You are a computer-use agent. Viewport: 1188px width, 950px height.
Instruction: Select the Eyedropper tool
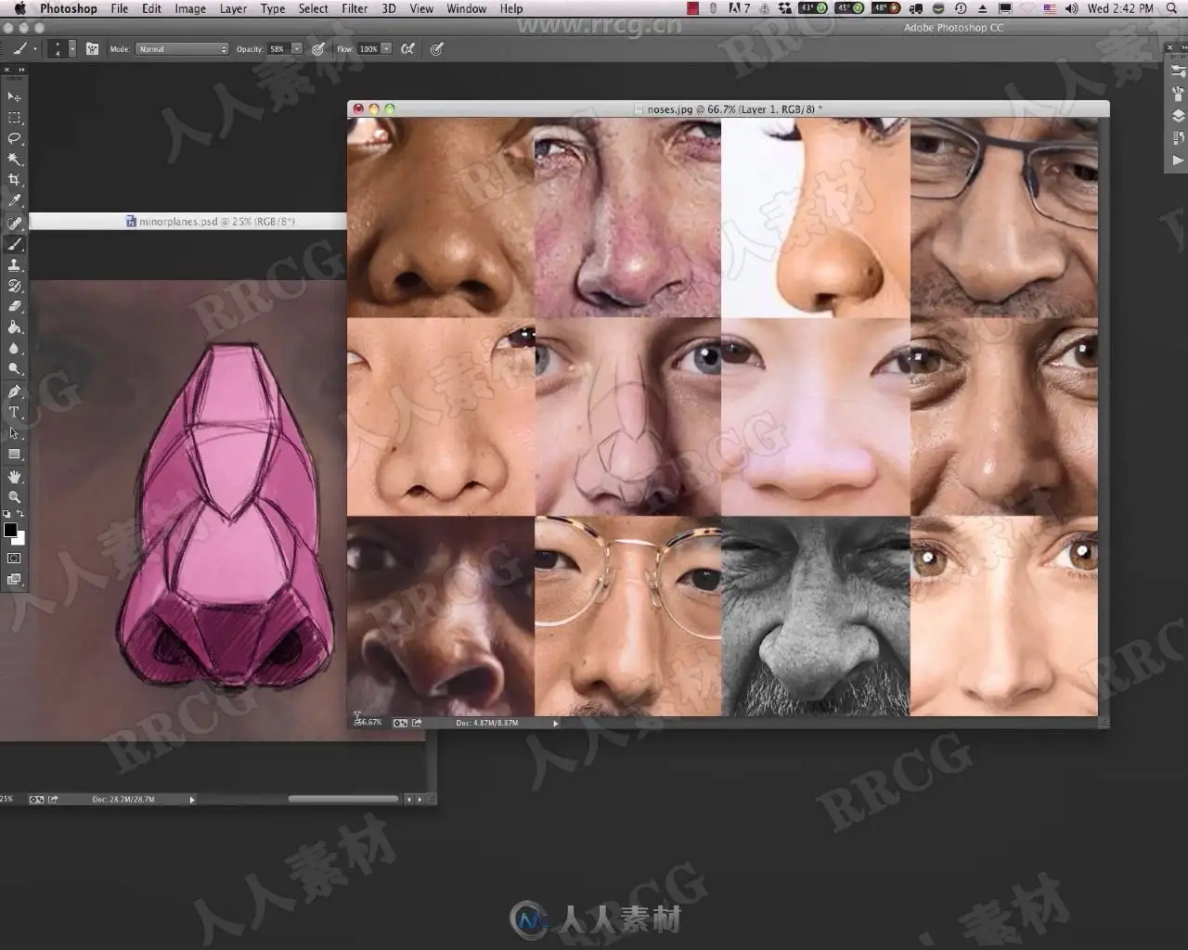(x=14, y=200)
